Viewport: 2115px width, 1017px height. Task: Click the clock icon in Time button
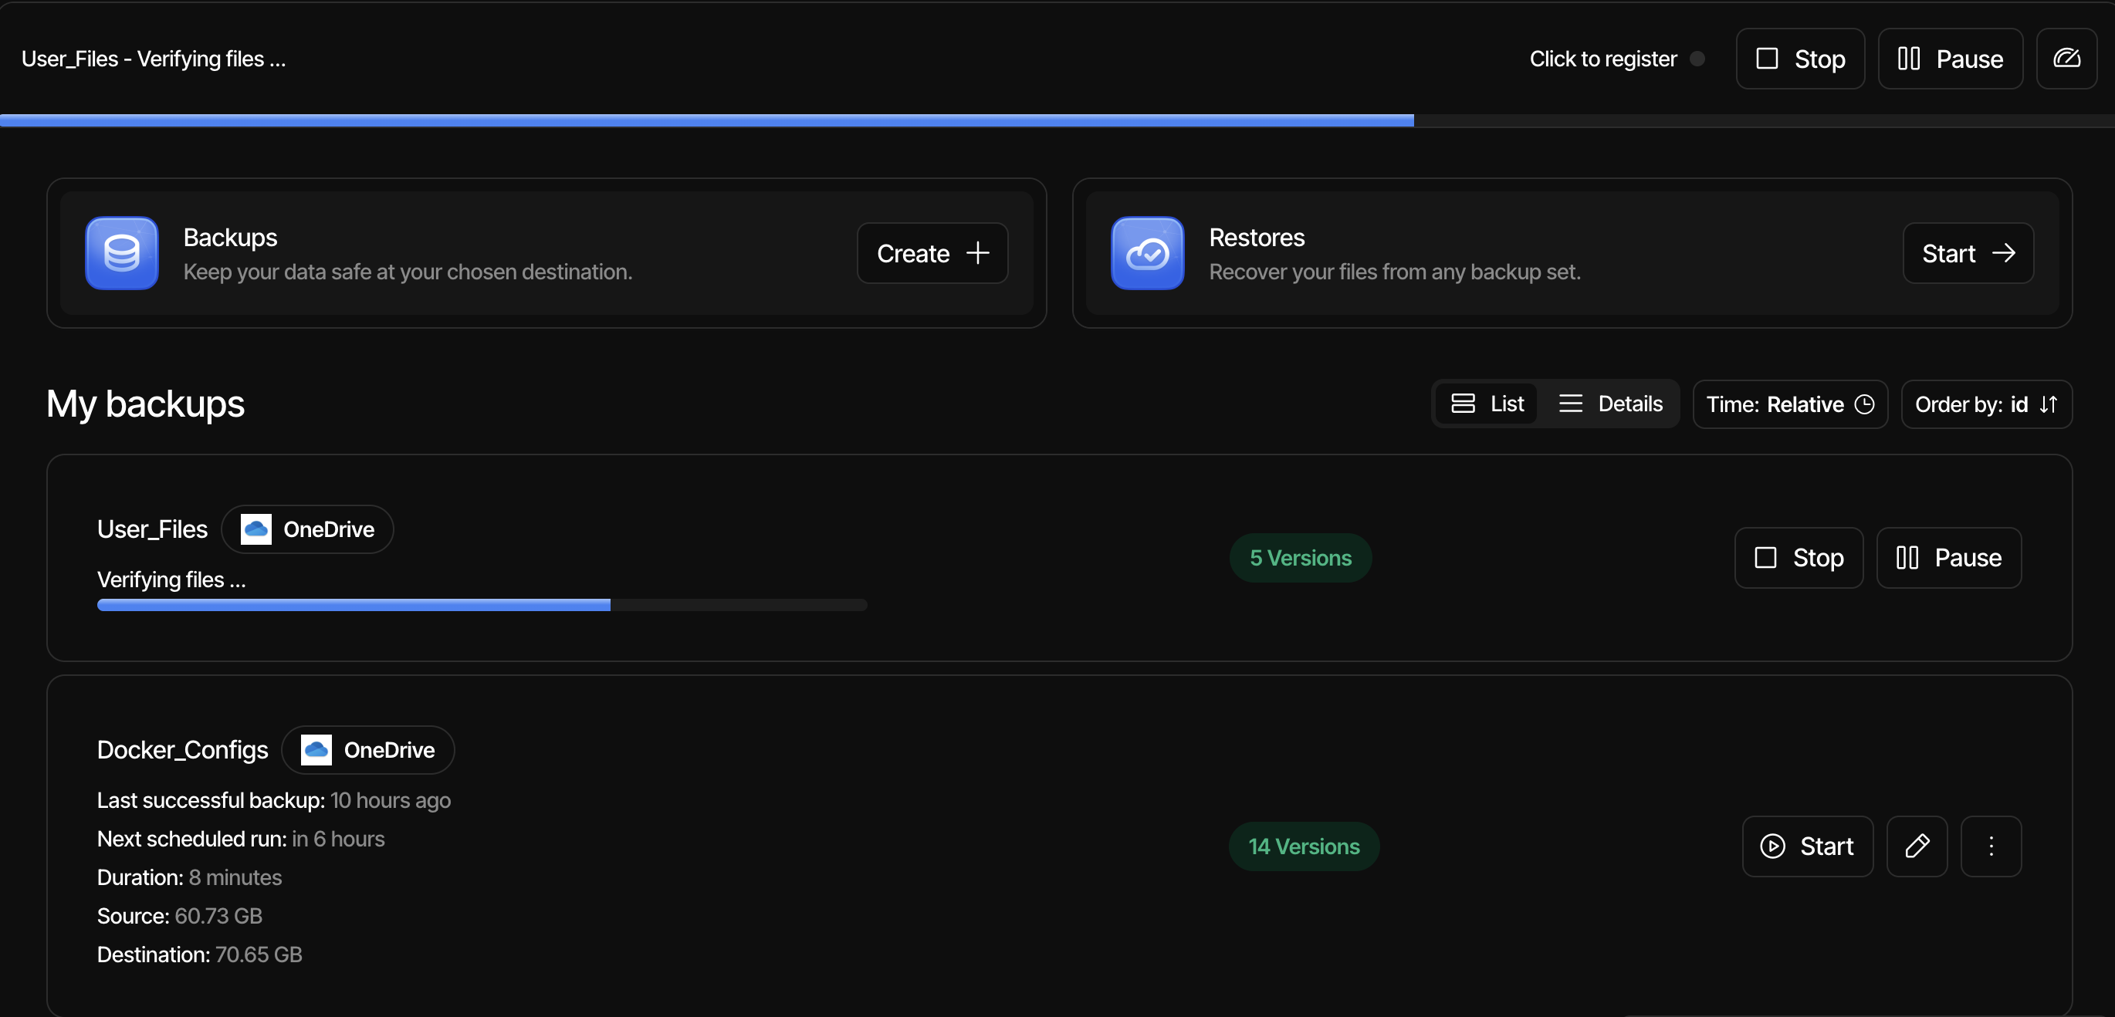click(1865, 404)
